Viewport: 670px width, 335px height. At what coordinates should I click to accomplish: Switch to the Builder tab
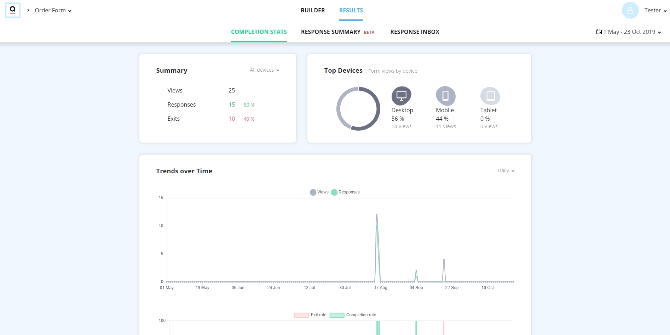click(313, 10)
